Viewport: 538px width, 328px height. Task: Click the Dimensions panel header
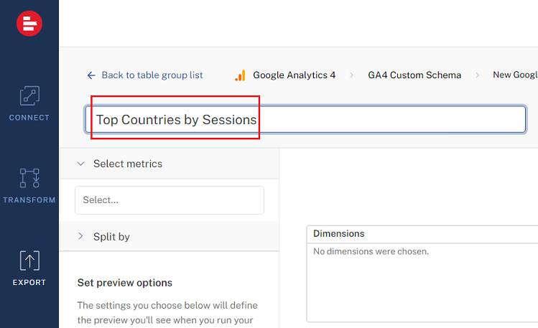[x=422, y=234]
